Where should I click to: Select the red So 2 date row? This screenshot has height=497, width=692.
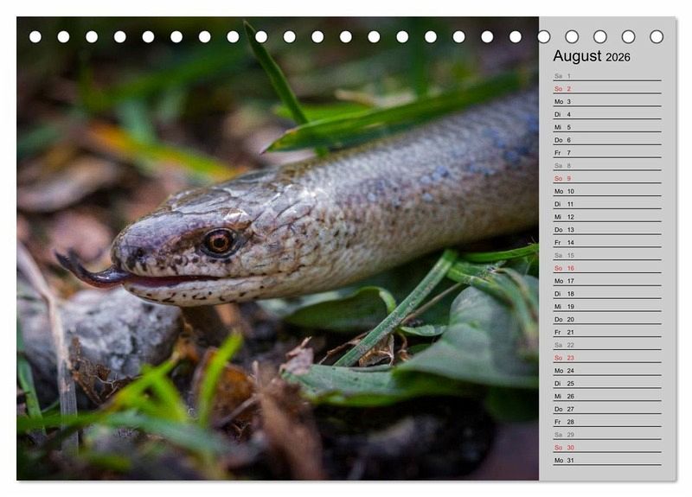click(606, 89)
